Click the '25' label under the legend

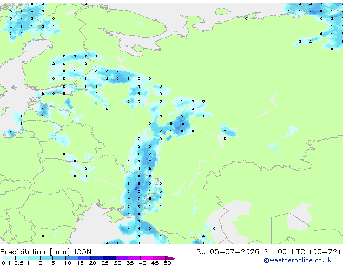pyautogui.click(x=105, y=263)
